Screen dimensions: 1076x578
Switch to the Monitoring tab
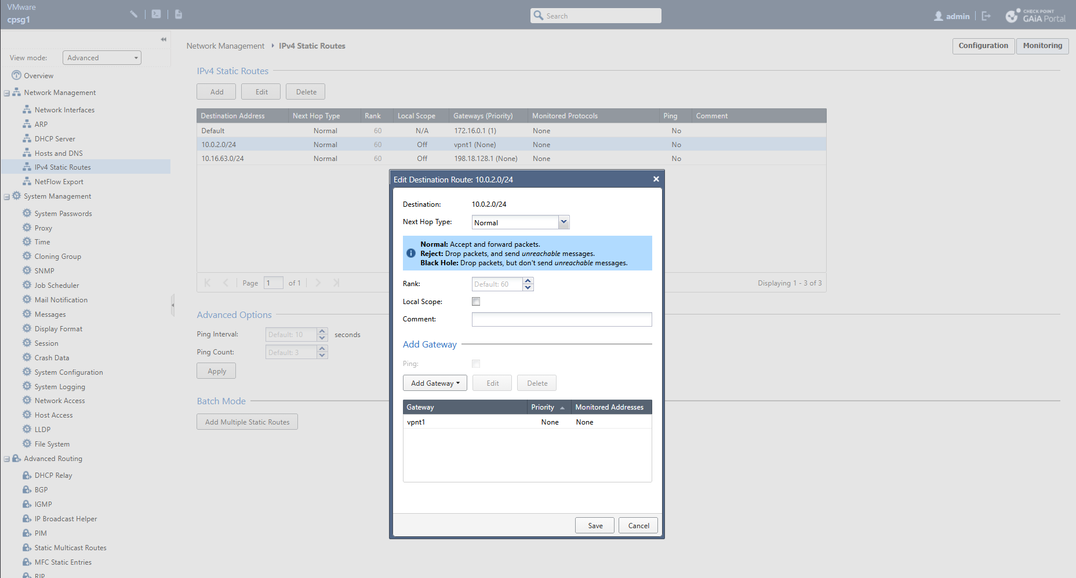[x=1042, y=46]
